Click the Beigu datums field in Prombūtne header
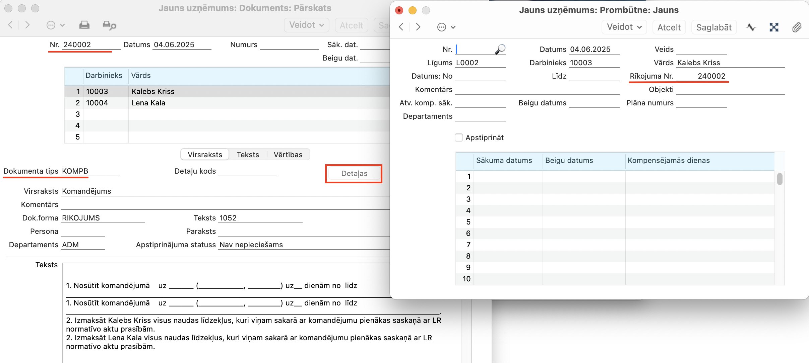Viewport: 809px width, 363px height. point(594,103)
